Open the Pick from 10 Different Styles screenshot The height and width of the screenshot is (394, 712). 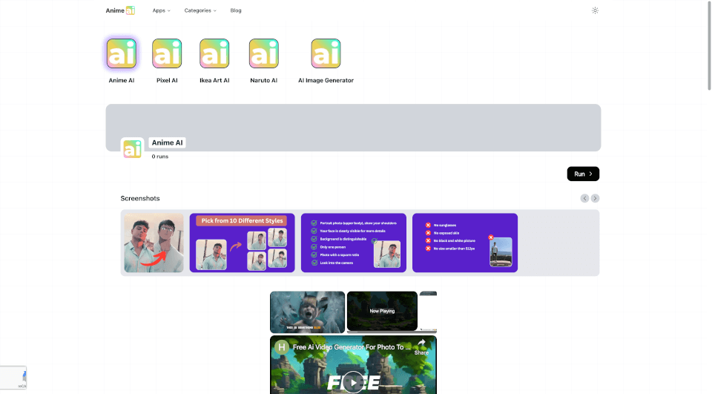point(242,243)
